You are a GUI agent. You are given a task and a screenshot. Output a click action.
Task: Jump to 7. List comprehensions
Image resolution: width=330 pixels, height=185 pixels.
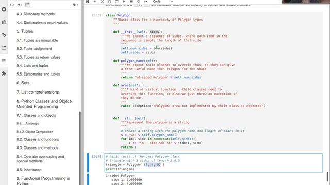pyautogui.click(x=38, y=92)
